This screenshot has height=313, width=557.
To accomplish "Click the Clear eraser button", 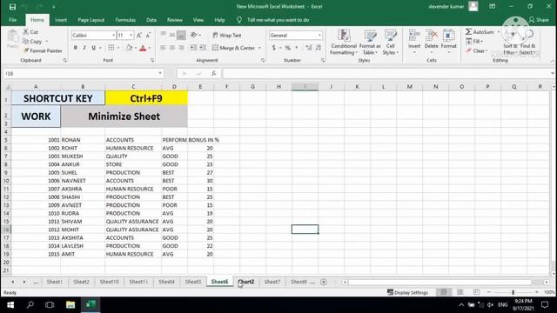I will pyautogui.click(x=476, y=50).
